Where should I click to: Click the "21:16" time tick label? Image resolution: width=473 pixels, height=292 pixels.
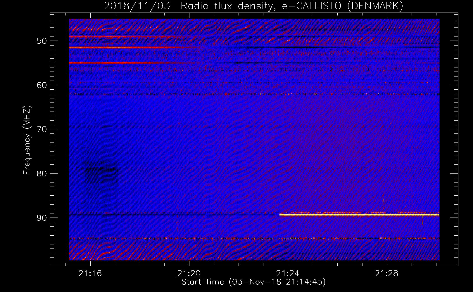[90, 274]
